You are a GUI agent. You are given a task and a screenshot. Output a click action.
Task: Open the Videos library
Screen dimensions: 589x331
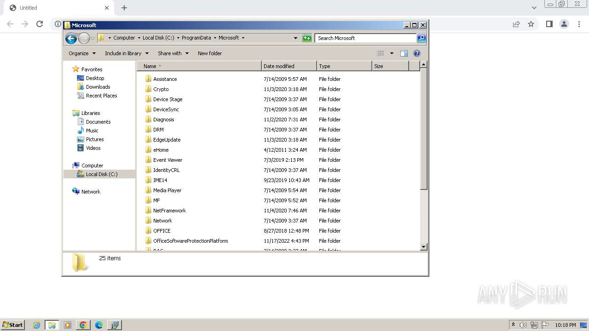(x=93, y=148)
